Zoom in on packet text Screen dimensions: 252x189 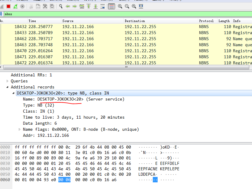120,6
